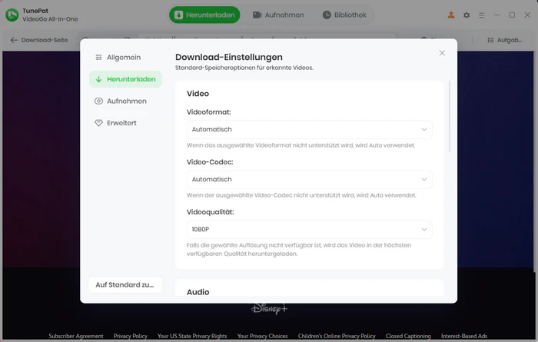Screen dimensions: 538x342
Task: Click the Herunterladen arrow icon in sidebar
Action: 98,79
